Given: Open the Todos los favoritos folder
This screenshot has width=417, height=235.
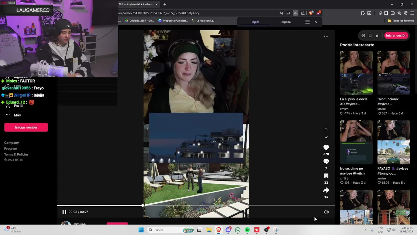Looking at the screenshot, I should pyautogui.click(x=401, y=21).
